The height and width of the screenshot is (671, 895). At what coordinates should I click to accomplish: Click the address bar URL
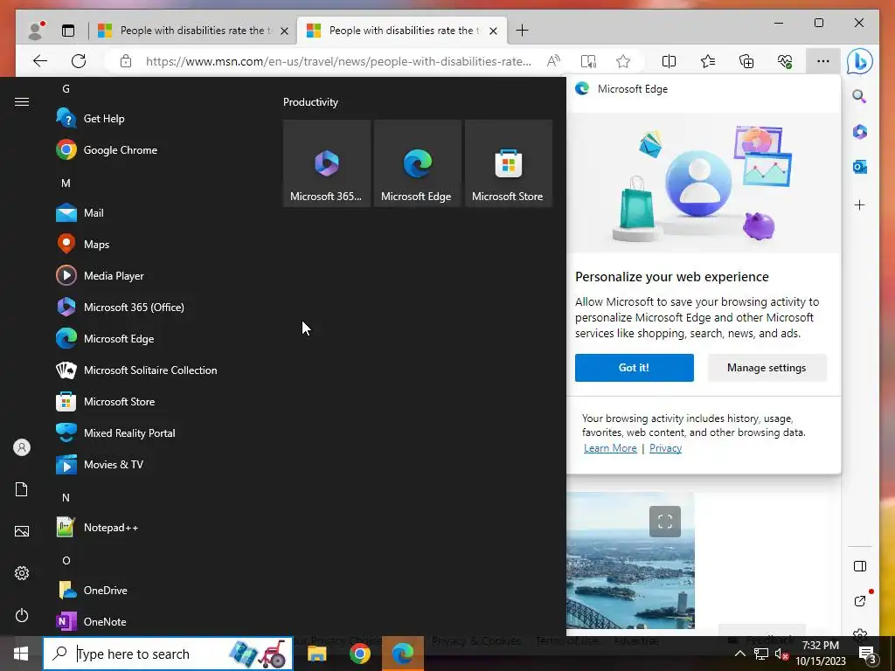point(338,61)
